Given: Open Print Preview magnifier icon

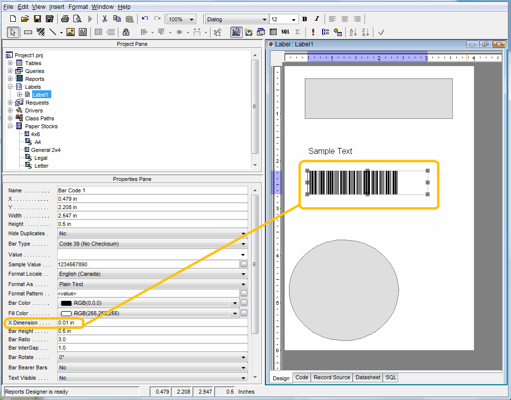Looking at the screenshot, I should coord(77,19).
